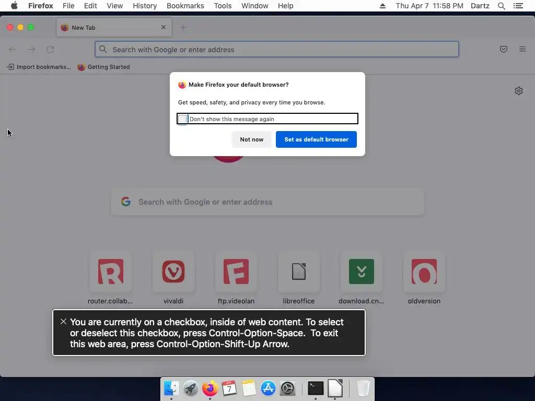Open the Trash in the Dock
Image resolution: width=535 pixels, height=401 pixels.
pyautogui.click(x=363, y=388)
